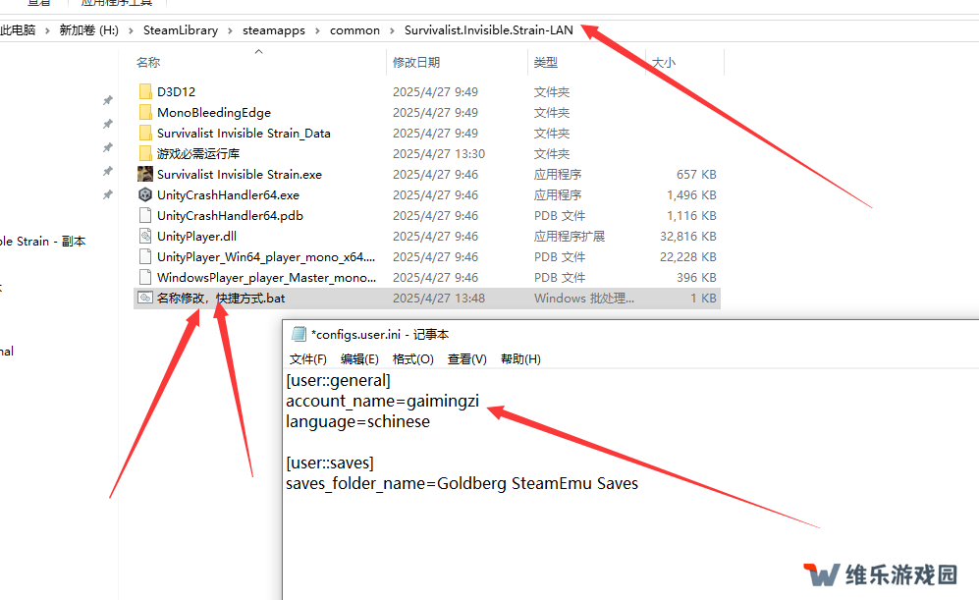Click the configs.user.ini Notepad title bar
979x600 pixels.
pos(630,335)
